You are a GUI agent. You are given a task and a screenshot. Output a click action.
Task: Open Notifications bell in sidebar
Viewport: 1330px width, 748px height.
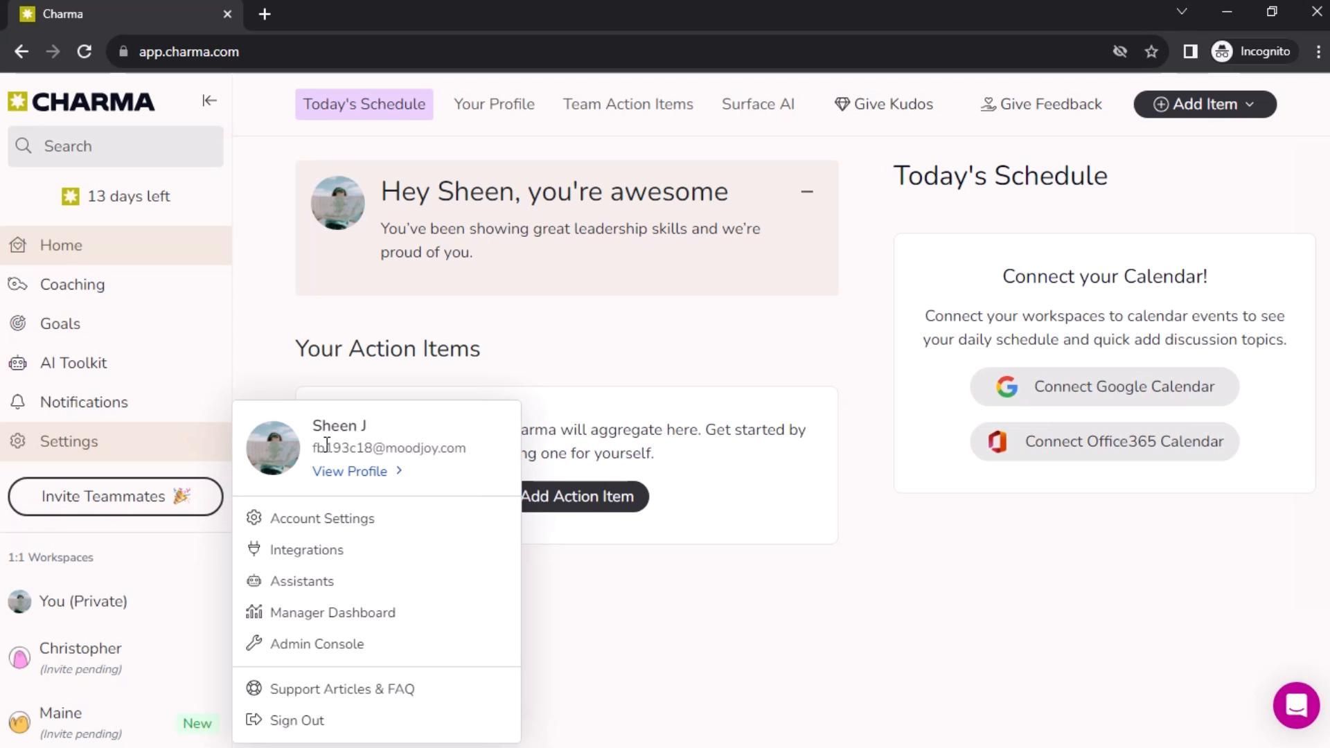[x=18, y=402]
